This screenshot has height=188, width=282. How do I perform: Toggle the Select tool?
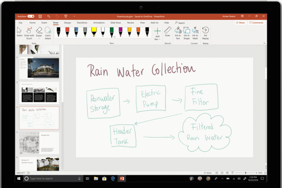coord(19,31)
